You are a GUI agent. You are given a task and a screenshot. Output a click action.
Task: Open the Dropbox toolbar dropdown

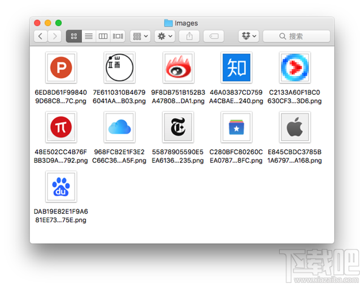pyautogui.click(x=249, y=36)
